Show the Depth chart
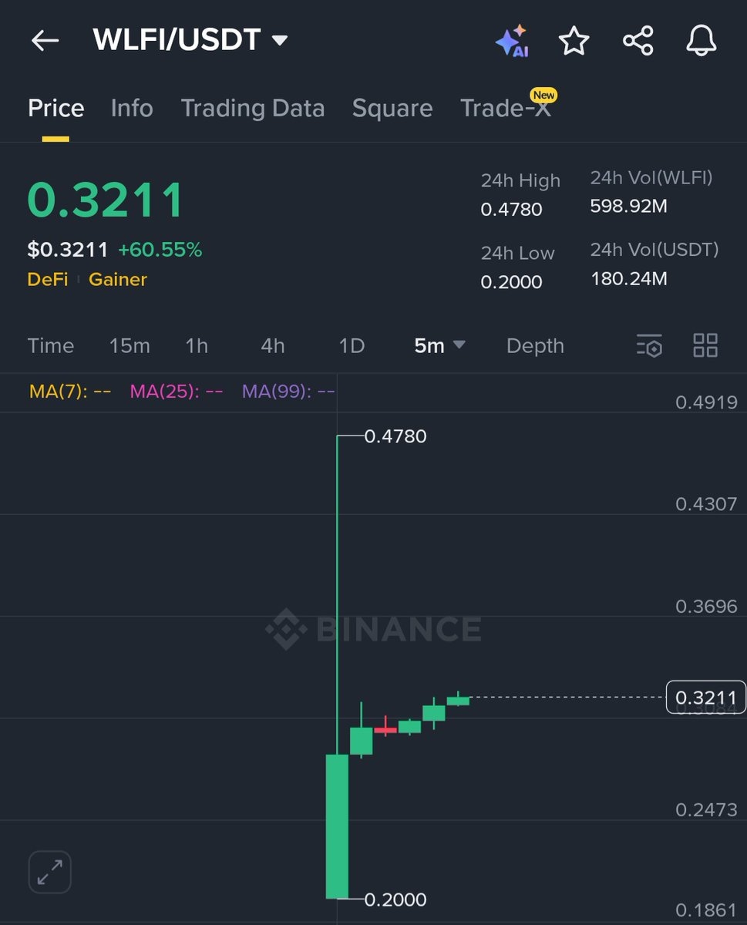Viewport: 747px width, 925px height. (x=535, y=346)
